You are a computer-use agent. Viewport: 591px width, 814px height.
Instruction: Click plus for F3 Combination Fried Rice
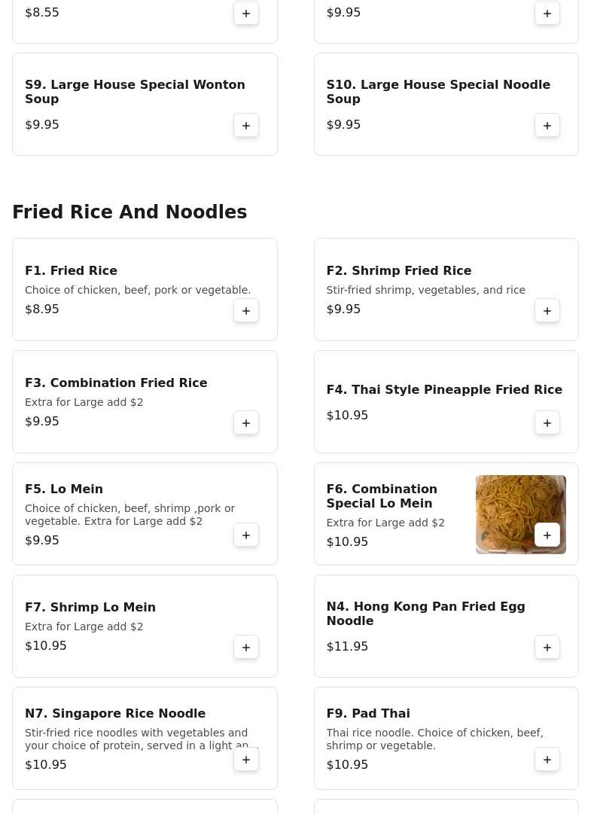pos(246,423)
